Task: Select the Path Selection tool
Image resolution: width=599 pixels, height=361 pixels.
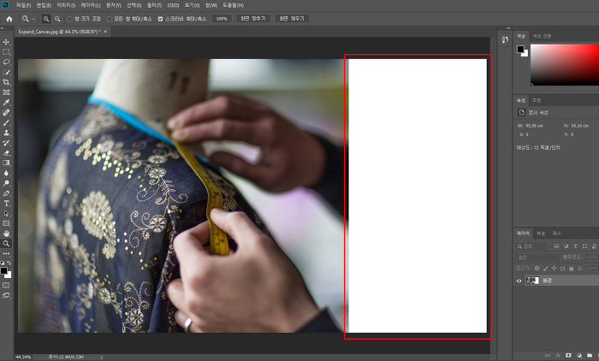Action: [x=6, y=214]
